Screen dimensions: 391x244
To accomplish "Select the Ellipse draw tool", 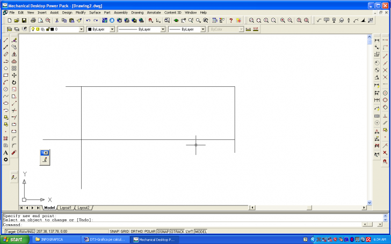I will pyautogui.click(x=6, y=103).
